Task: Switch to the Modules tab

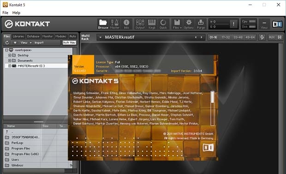Action: click(x=61, y=36)
